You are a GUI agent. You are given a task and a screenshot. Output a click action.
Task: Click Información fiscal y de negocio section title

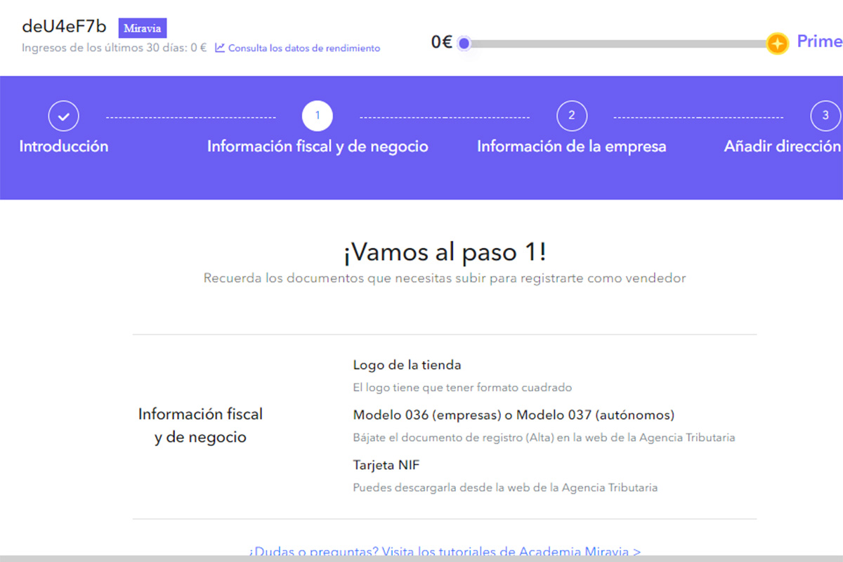tap(200, 426)
